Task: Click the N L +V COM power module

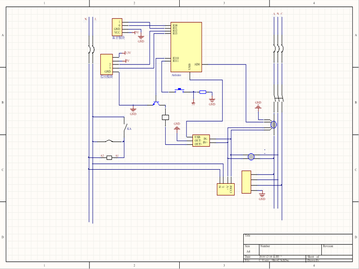Action: pos(226,189)
